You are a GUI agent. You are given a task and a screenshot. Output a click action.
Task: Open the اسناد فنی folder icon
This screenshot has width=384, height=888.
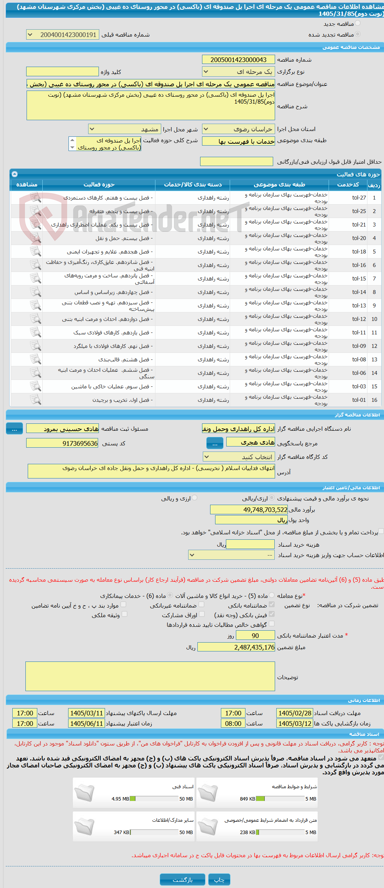pos(84,793)
